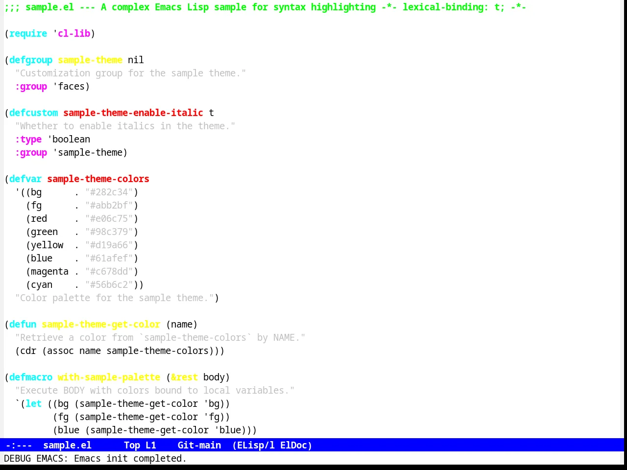Click ElDoc minor mode in mode line

tap(294, 445)
